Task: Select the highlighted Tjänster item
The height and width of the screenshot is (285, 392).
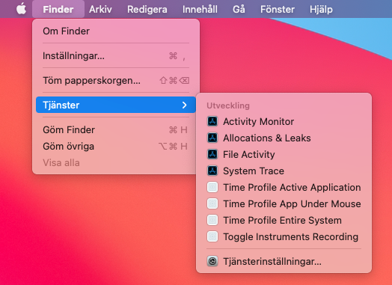Action: pos(116,105)
